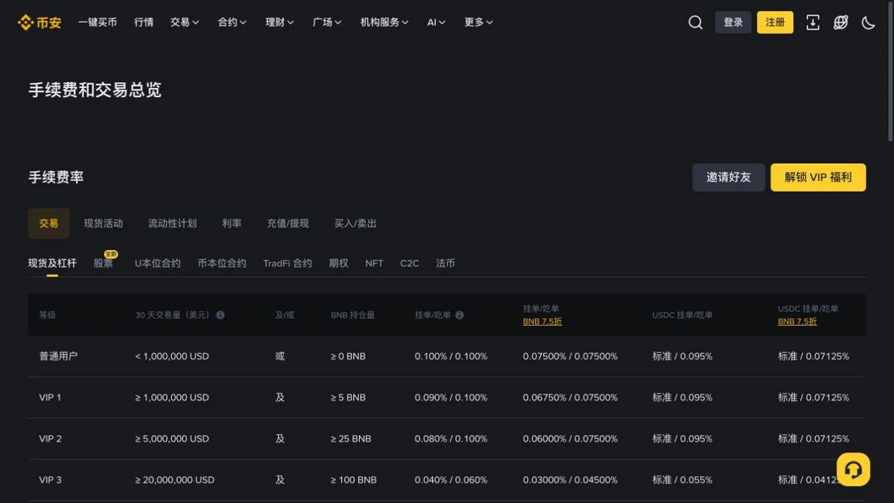Image resolution: width=894 pixels, height=503 pixels.
Task: Click the 标准 / 0.055% cell
Action: (682, 480)
